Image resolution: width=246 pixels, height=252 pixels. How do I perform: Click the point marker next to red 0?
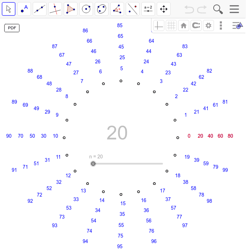pos(178,138)
